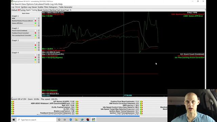
Task: Click the gauge icon before CL/OL Fueling row
Action: pos(13,107)
